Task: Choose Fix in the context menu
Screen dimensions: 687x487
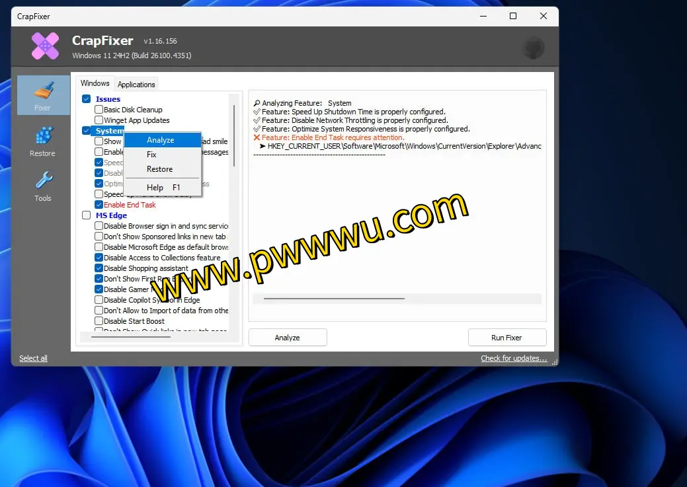Action: pyautogui.click(x=151, y=154)
